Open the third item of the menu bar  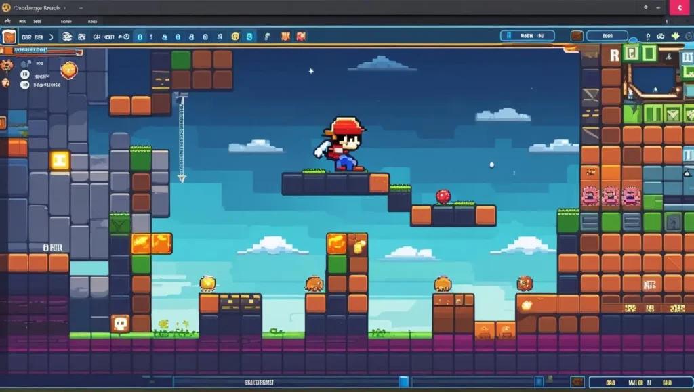pyautogui.click(x=37, y=21)
